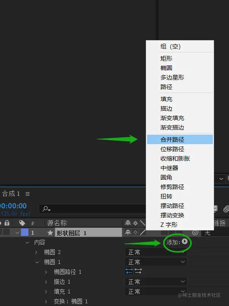Open the 合成 1 panel menu icon
229x306 pixels.
point(28,194)
